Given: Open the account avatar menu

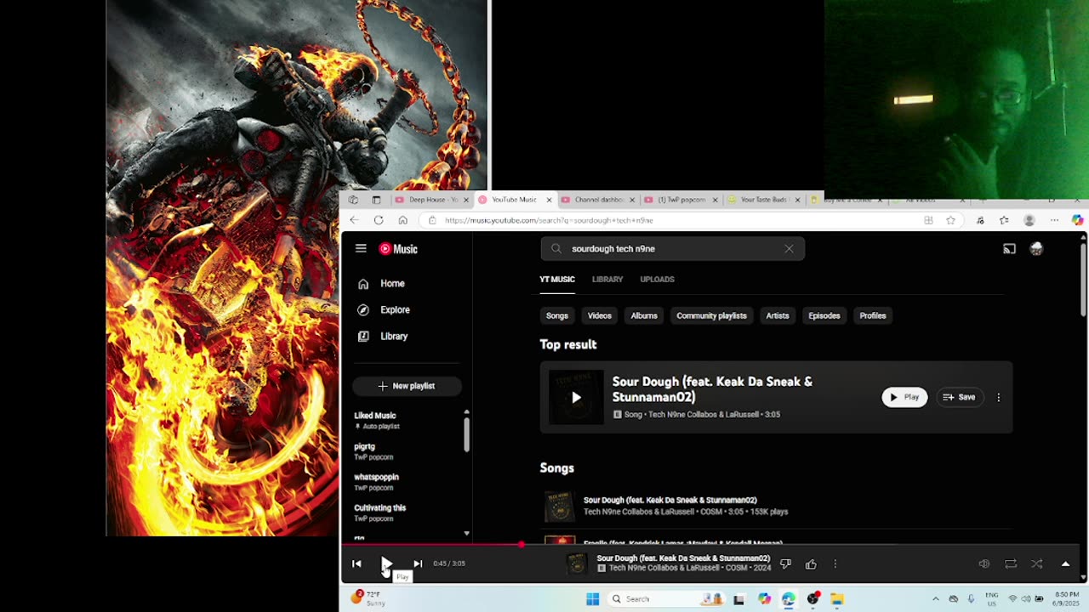Looking at the screenshot, I should click(1036, 249).
